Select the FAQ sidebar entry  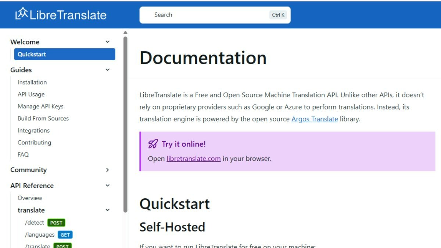pos(23,154)
